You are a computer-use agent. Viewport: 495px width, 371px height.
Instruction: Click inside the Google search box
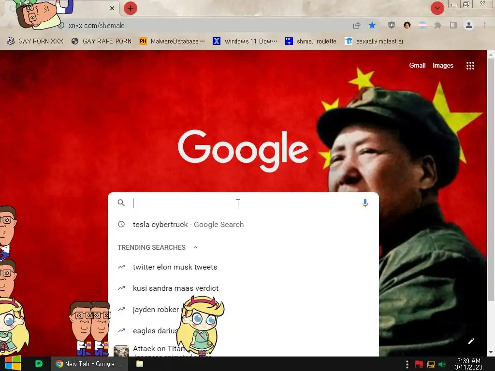(x=243, y=203)
